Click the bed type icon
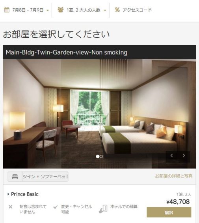The width and height of the screenshot is (199, 223). (15, 177)
